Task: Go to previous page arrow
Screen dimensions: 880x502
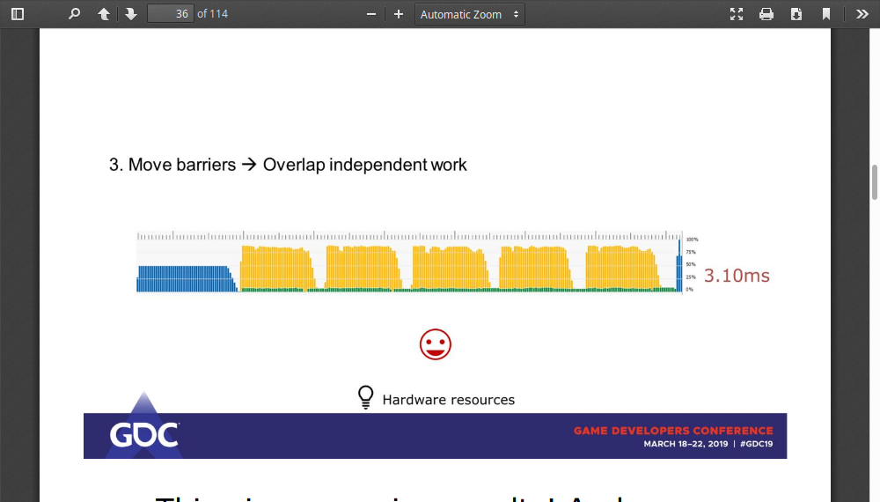Action: click(x=104, y=14)
